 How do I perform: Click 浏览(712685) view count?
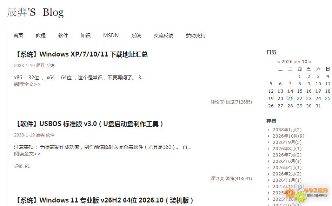click(x=239, y=102)
